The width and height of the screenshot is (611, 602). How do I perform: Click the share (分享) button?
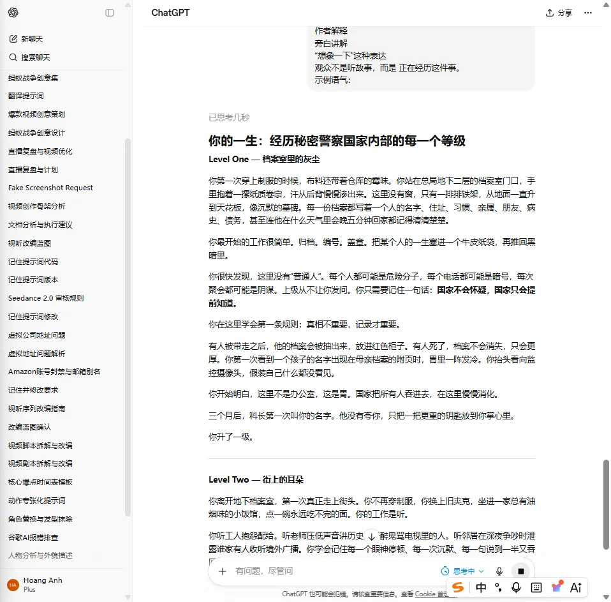[559, 13]
